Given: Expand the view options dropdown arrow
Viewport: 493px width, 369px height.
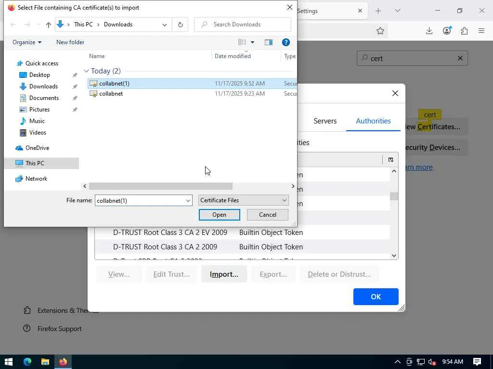Looking at the screenshot, I should click(252, 42).
